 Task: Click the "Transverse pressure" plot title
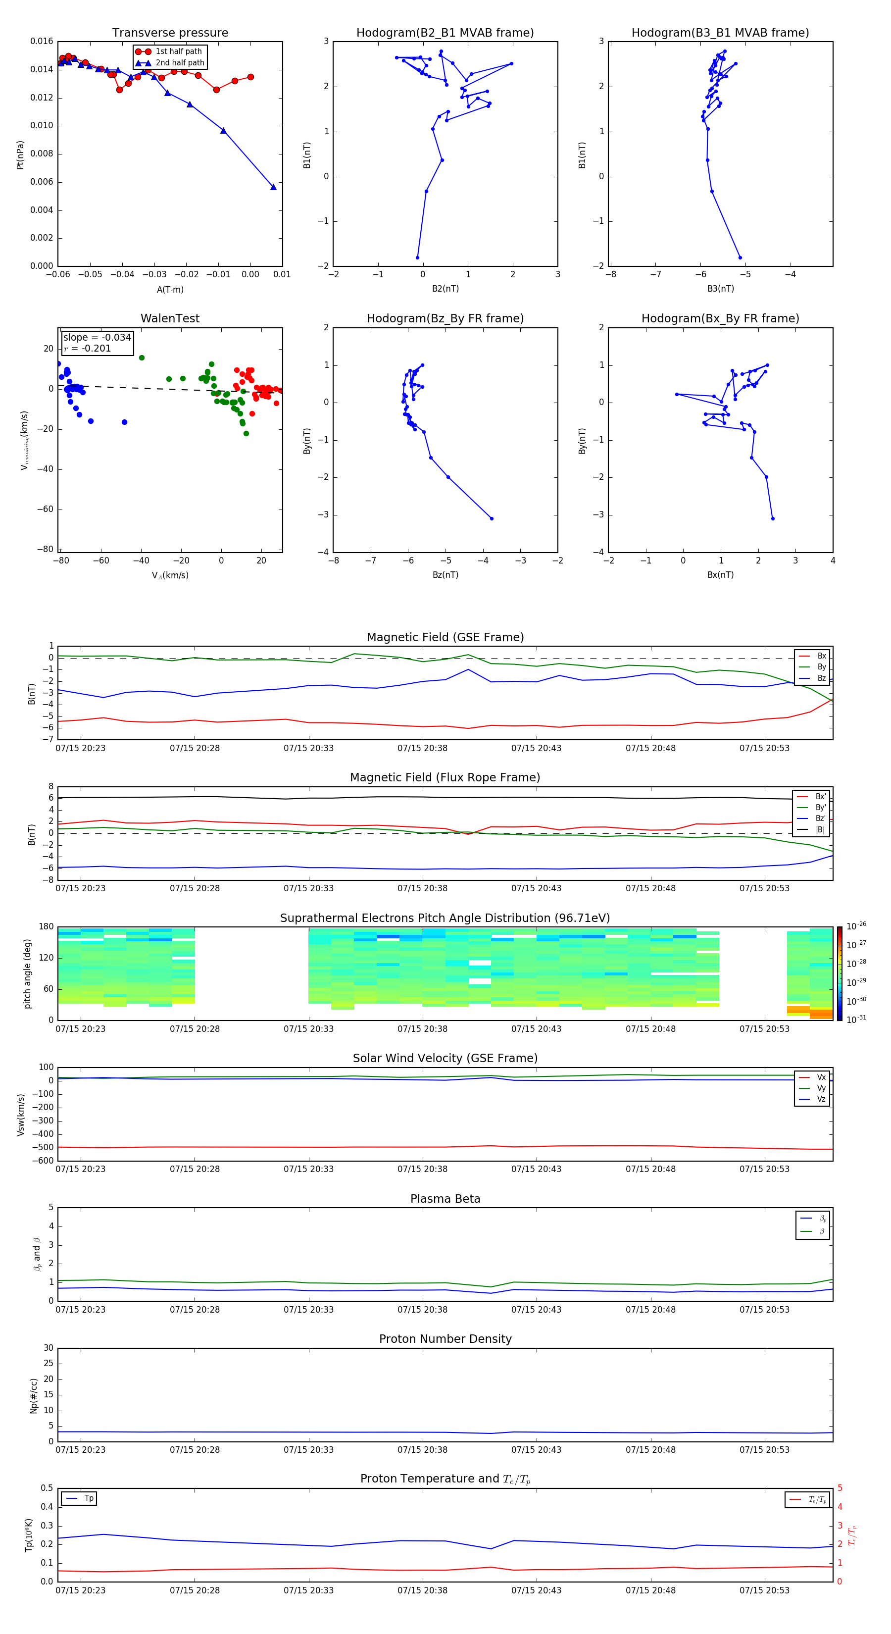(x=170, y=33)
